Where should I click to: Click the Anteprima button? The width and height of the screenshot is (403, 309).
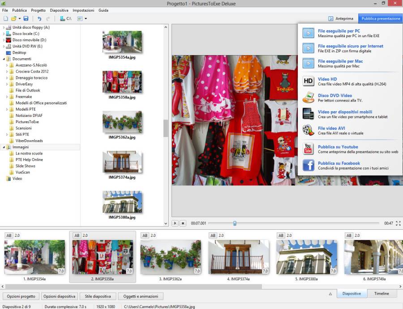[341, 19]
